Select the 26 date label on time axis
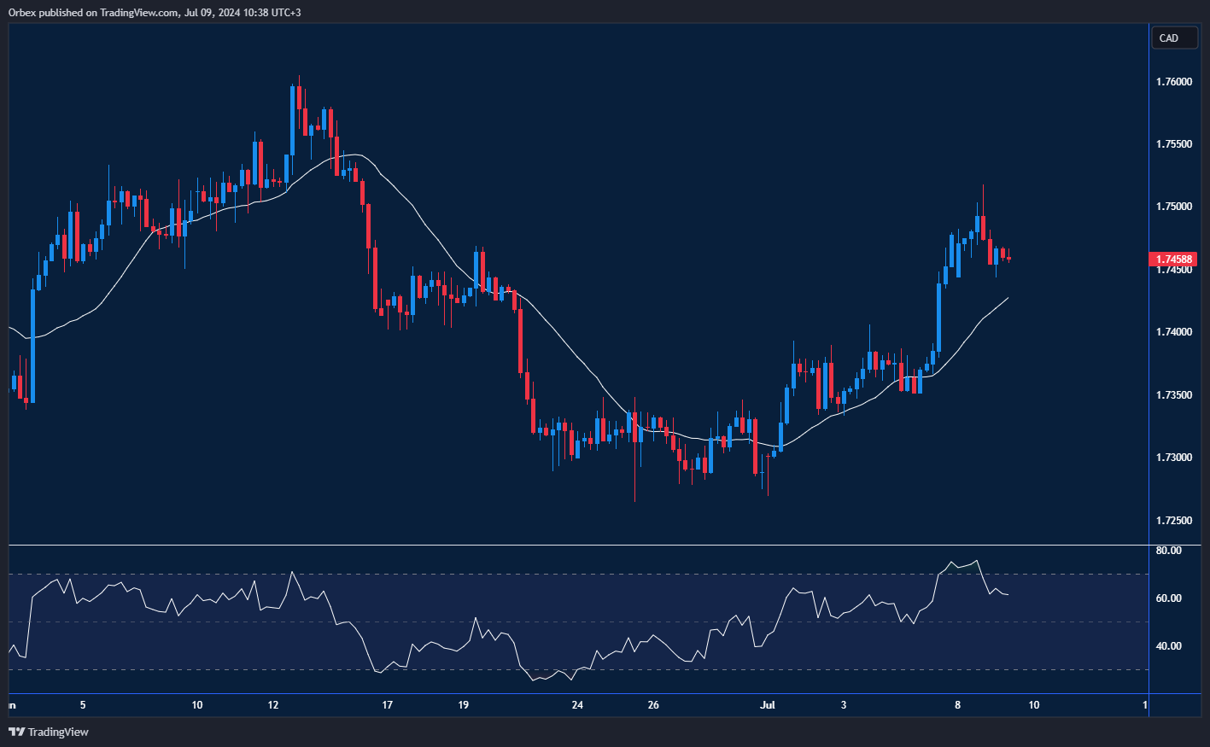The image size is (1210, 747). [x=654, y=705]
